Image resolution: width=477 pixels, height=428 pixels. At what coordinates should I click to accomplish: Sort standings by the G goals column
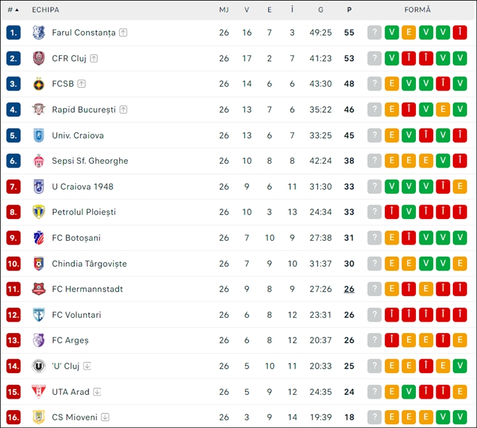(321, 10)
